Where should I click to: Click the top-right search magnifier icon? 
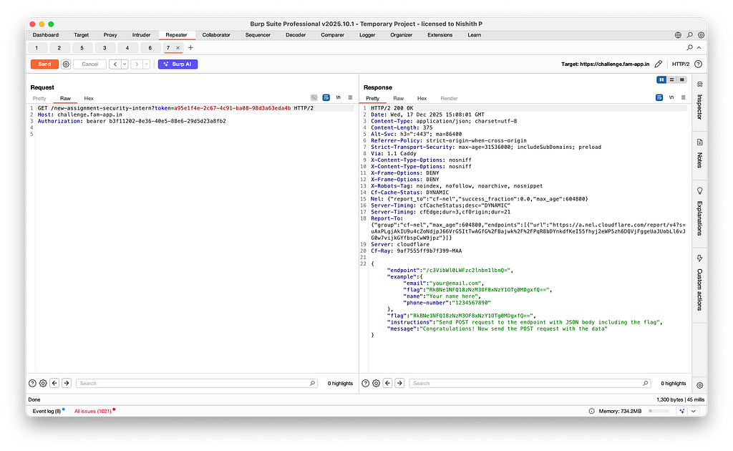[x=689, y=35]
